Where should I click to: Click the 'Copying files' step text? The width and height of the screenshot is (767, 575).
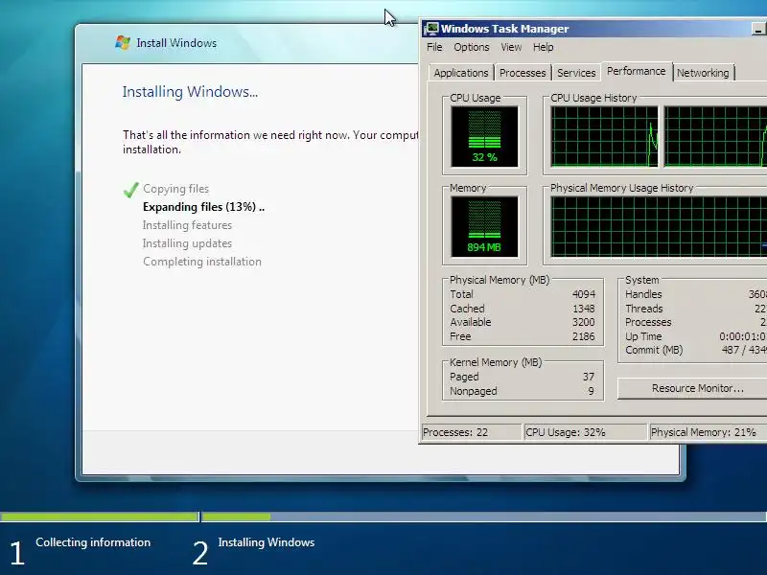(175, 189)
